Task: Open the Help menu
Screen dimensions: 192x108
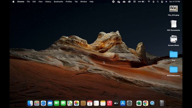Action: click(x=91, y=1)
